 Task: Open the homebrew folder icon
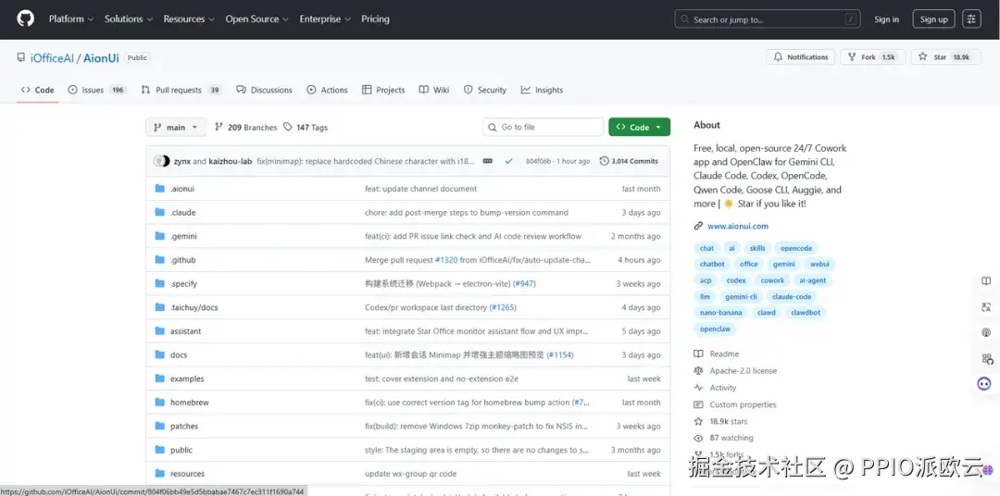pyautogui.click(x=159, y=403)
